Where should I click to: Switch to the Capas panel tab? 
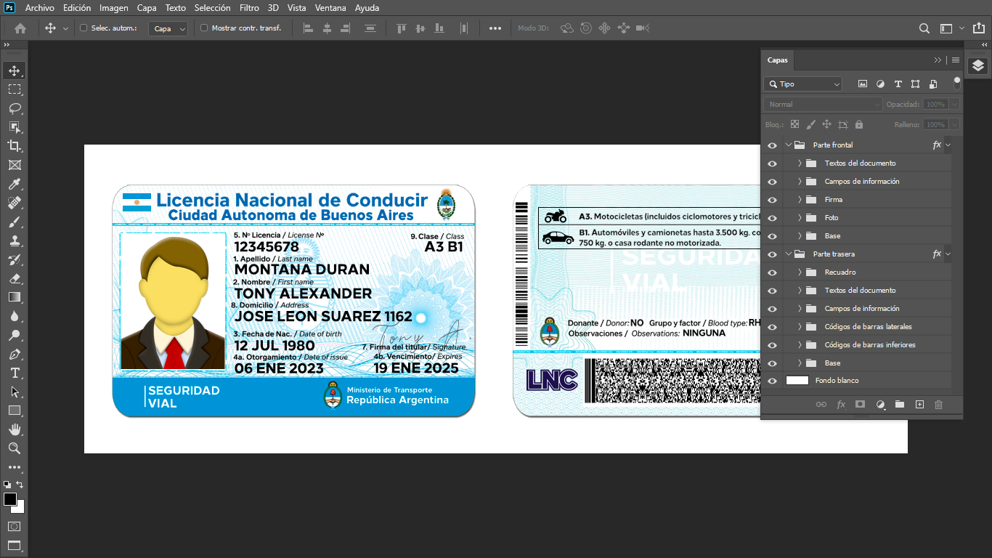pyautogui.click(x=778, y=60)
